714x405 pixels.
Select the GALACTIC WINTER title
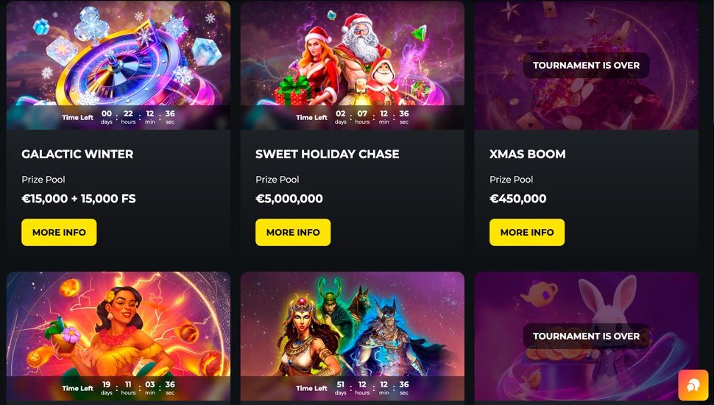[x=77, y=154]
